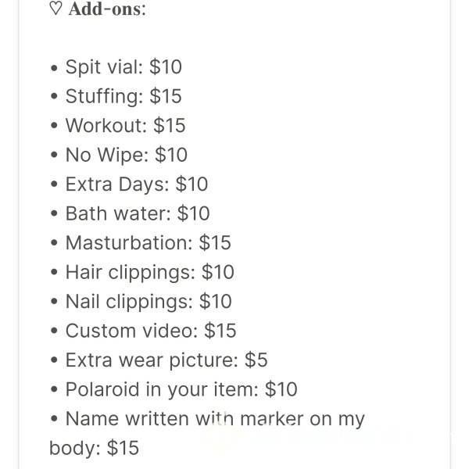Viewport: 469px width, 469px height.
Task: Click the $10 price beside Spit vial
Action: click(166, 66)
